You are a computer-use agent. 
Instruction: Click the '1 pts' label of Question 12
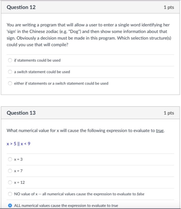(169, 7)
